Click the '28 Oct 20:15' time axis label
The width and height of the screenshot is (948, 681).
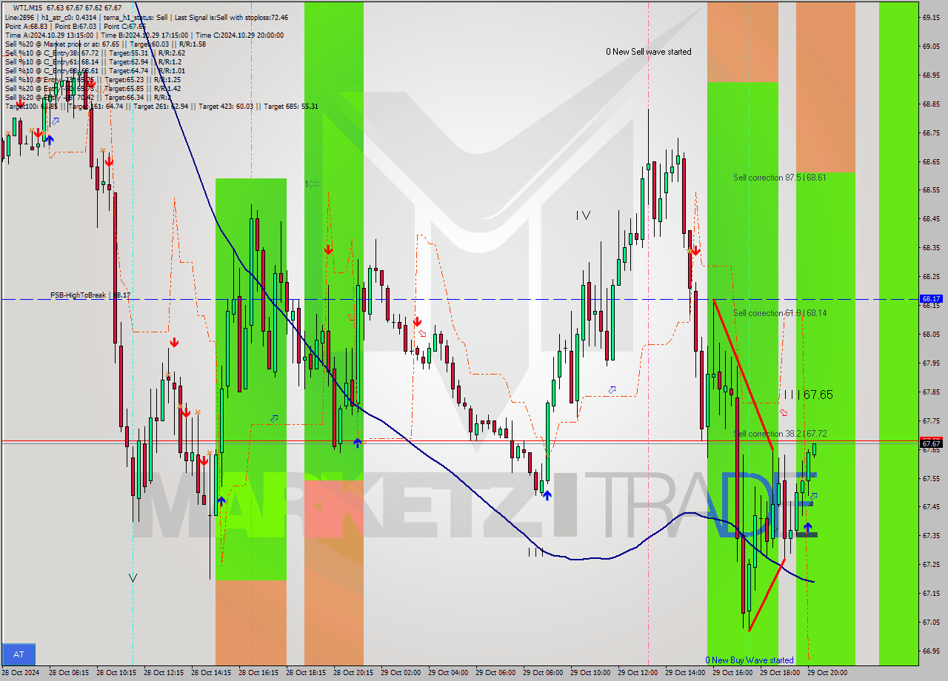[x=354, y=673]
